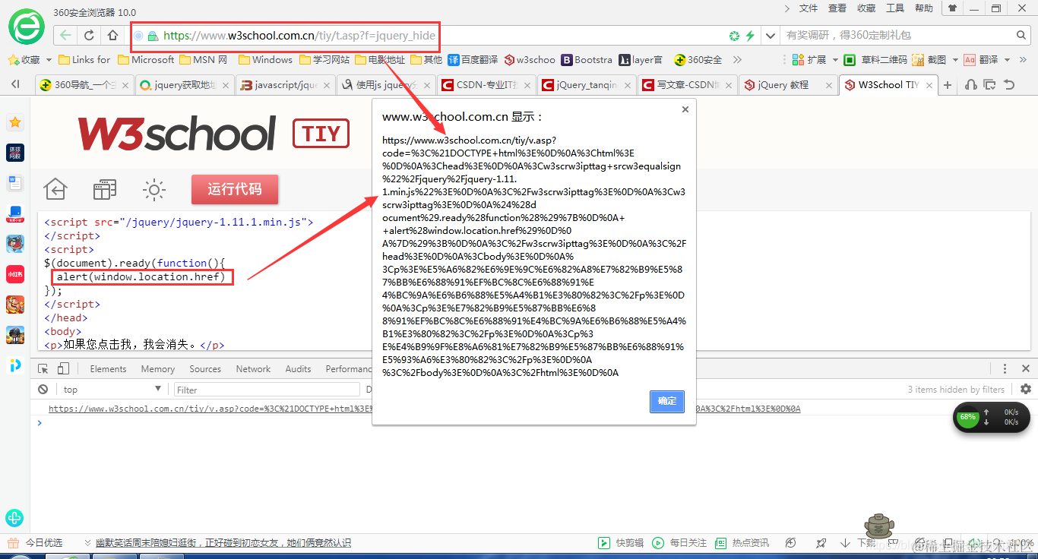The image size is (1038, 559).
Task: Open tab list with the arrow left of the tabs
Action: (15, 85)
